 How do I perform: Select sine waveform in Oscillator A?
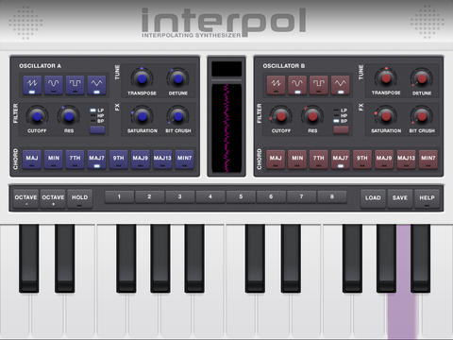[x=54, y=85]
